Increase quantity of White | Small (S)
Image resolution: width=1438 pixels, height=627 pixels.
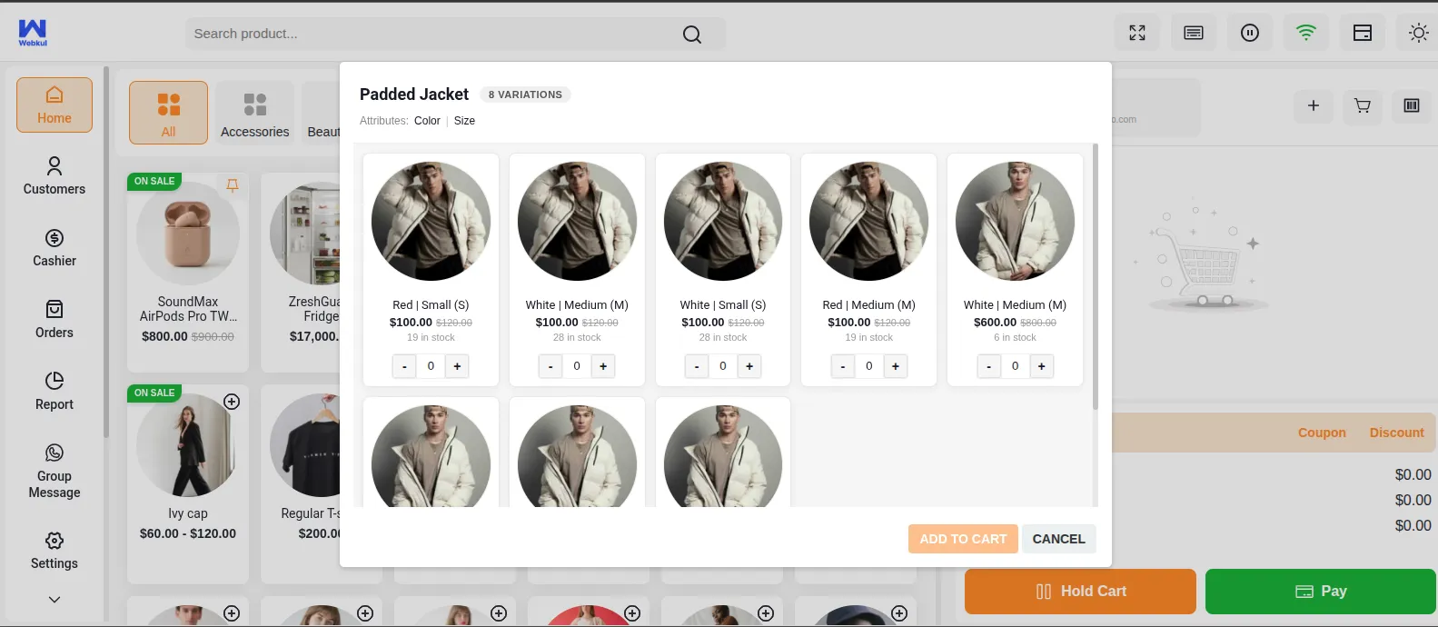tap(749, 366)
